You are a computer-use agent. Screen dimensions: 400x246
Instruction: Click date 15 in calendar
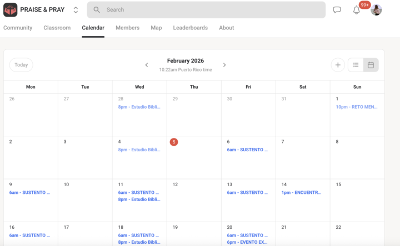(338, 184)
